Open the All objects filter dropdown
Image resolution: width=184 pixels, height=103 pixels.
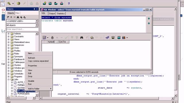coord(37,25)
